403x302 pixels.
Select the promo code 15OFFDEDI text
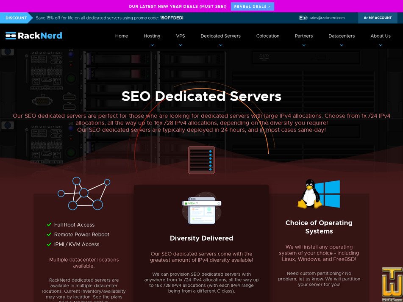click(172, 18)
